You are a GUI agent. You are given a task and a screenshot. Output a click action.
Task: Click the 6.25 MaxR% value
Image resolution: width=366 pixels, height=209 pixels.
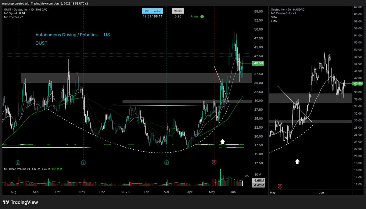point(178,16)
